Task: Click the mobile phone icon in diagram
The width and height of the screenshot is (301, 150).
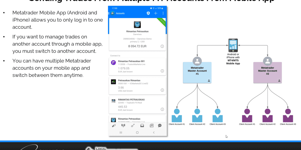Action: [233, 45]
